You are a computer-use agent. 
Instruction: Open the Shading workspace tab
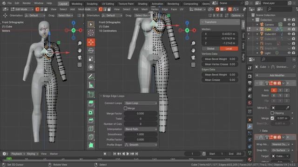tap(142, 4)
